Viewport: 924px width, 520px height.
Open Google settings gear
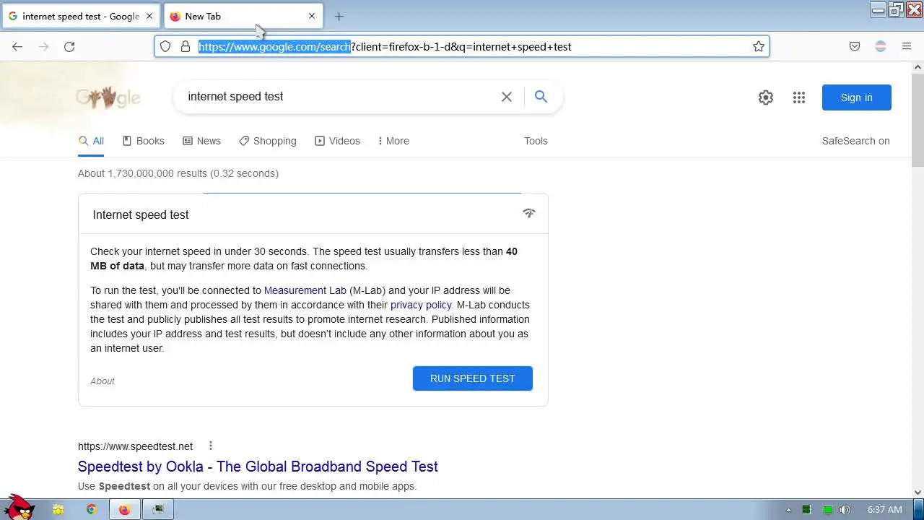[x=766, y=97]
